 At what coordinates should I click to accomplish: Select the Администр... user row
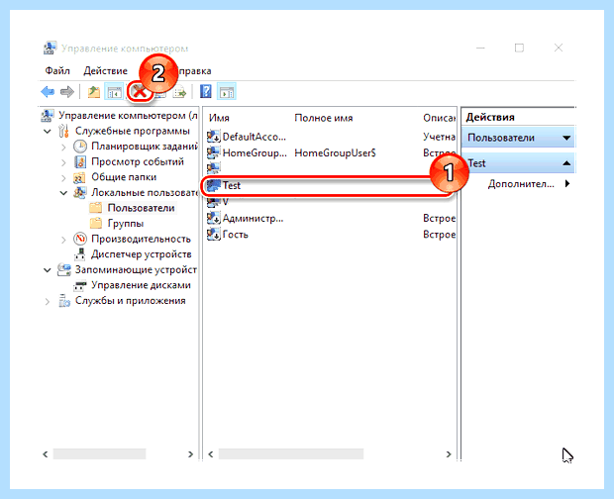point(331,218)
